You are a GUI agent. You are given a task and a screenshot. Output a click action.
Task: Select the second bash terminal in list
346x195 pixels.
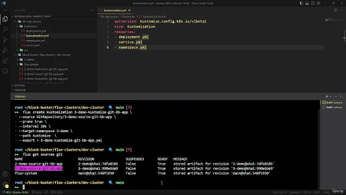pyautogui.click(x=332, y=107)
